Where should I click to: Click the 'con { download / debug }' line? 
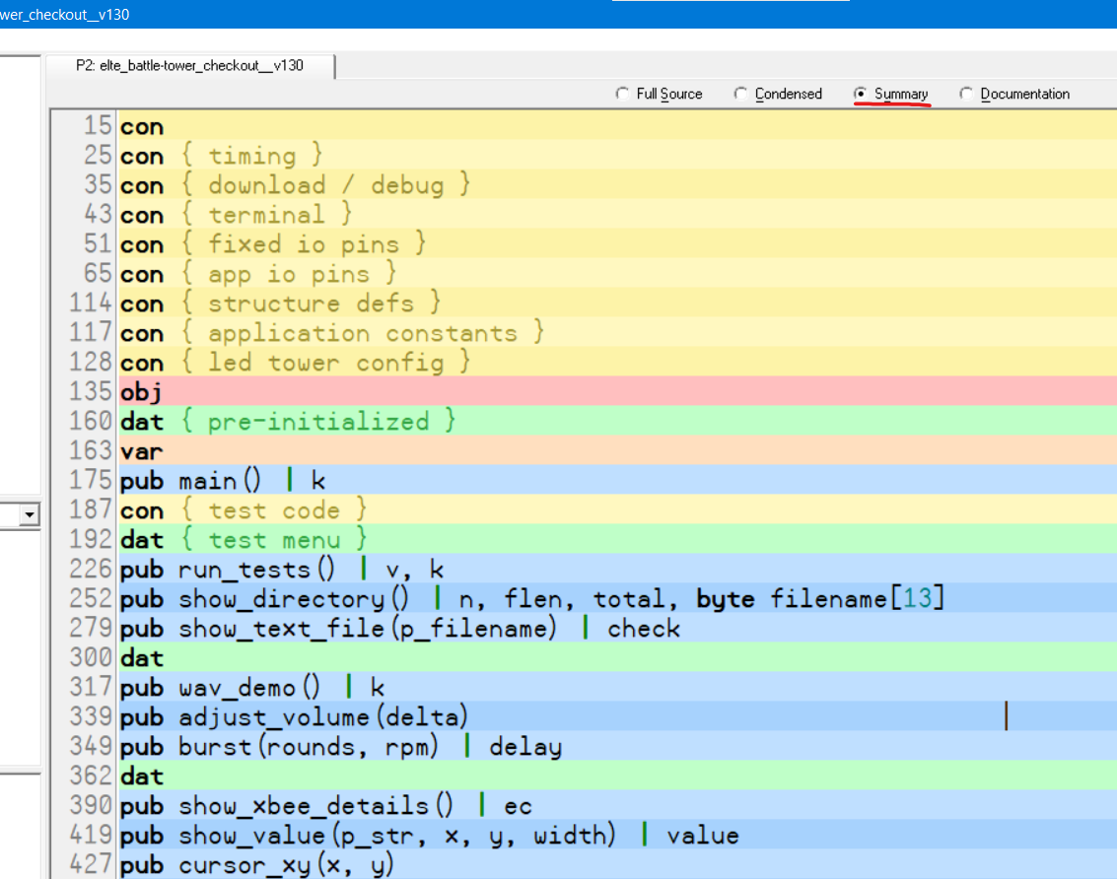[x=618, y=185]
